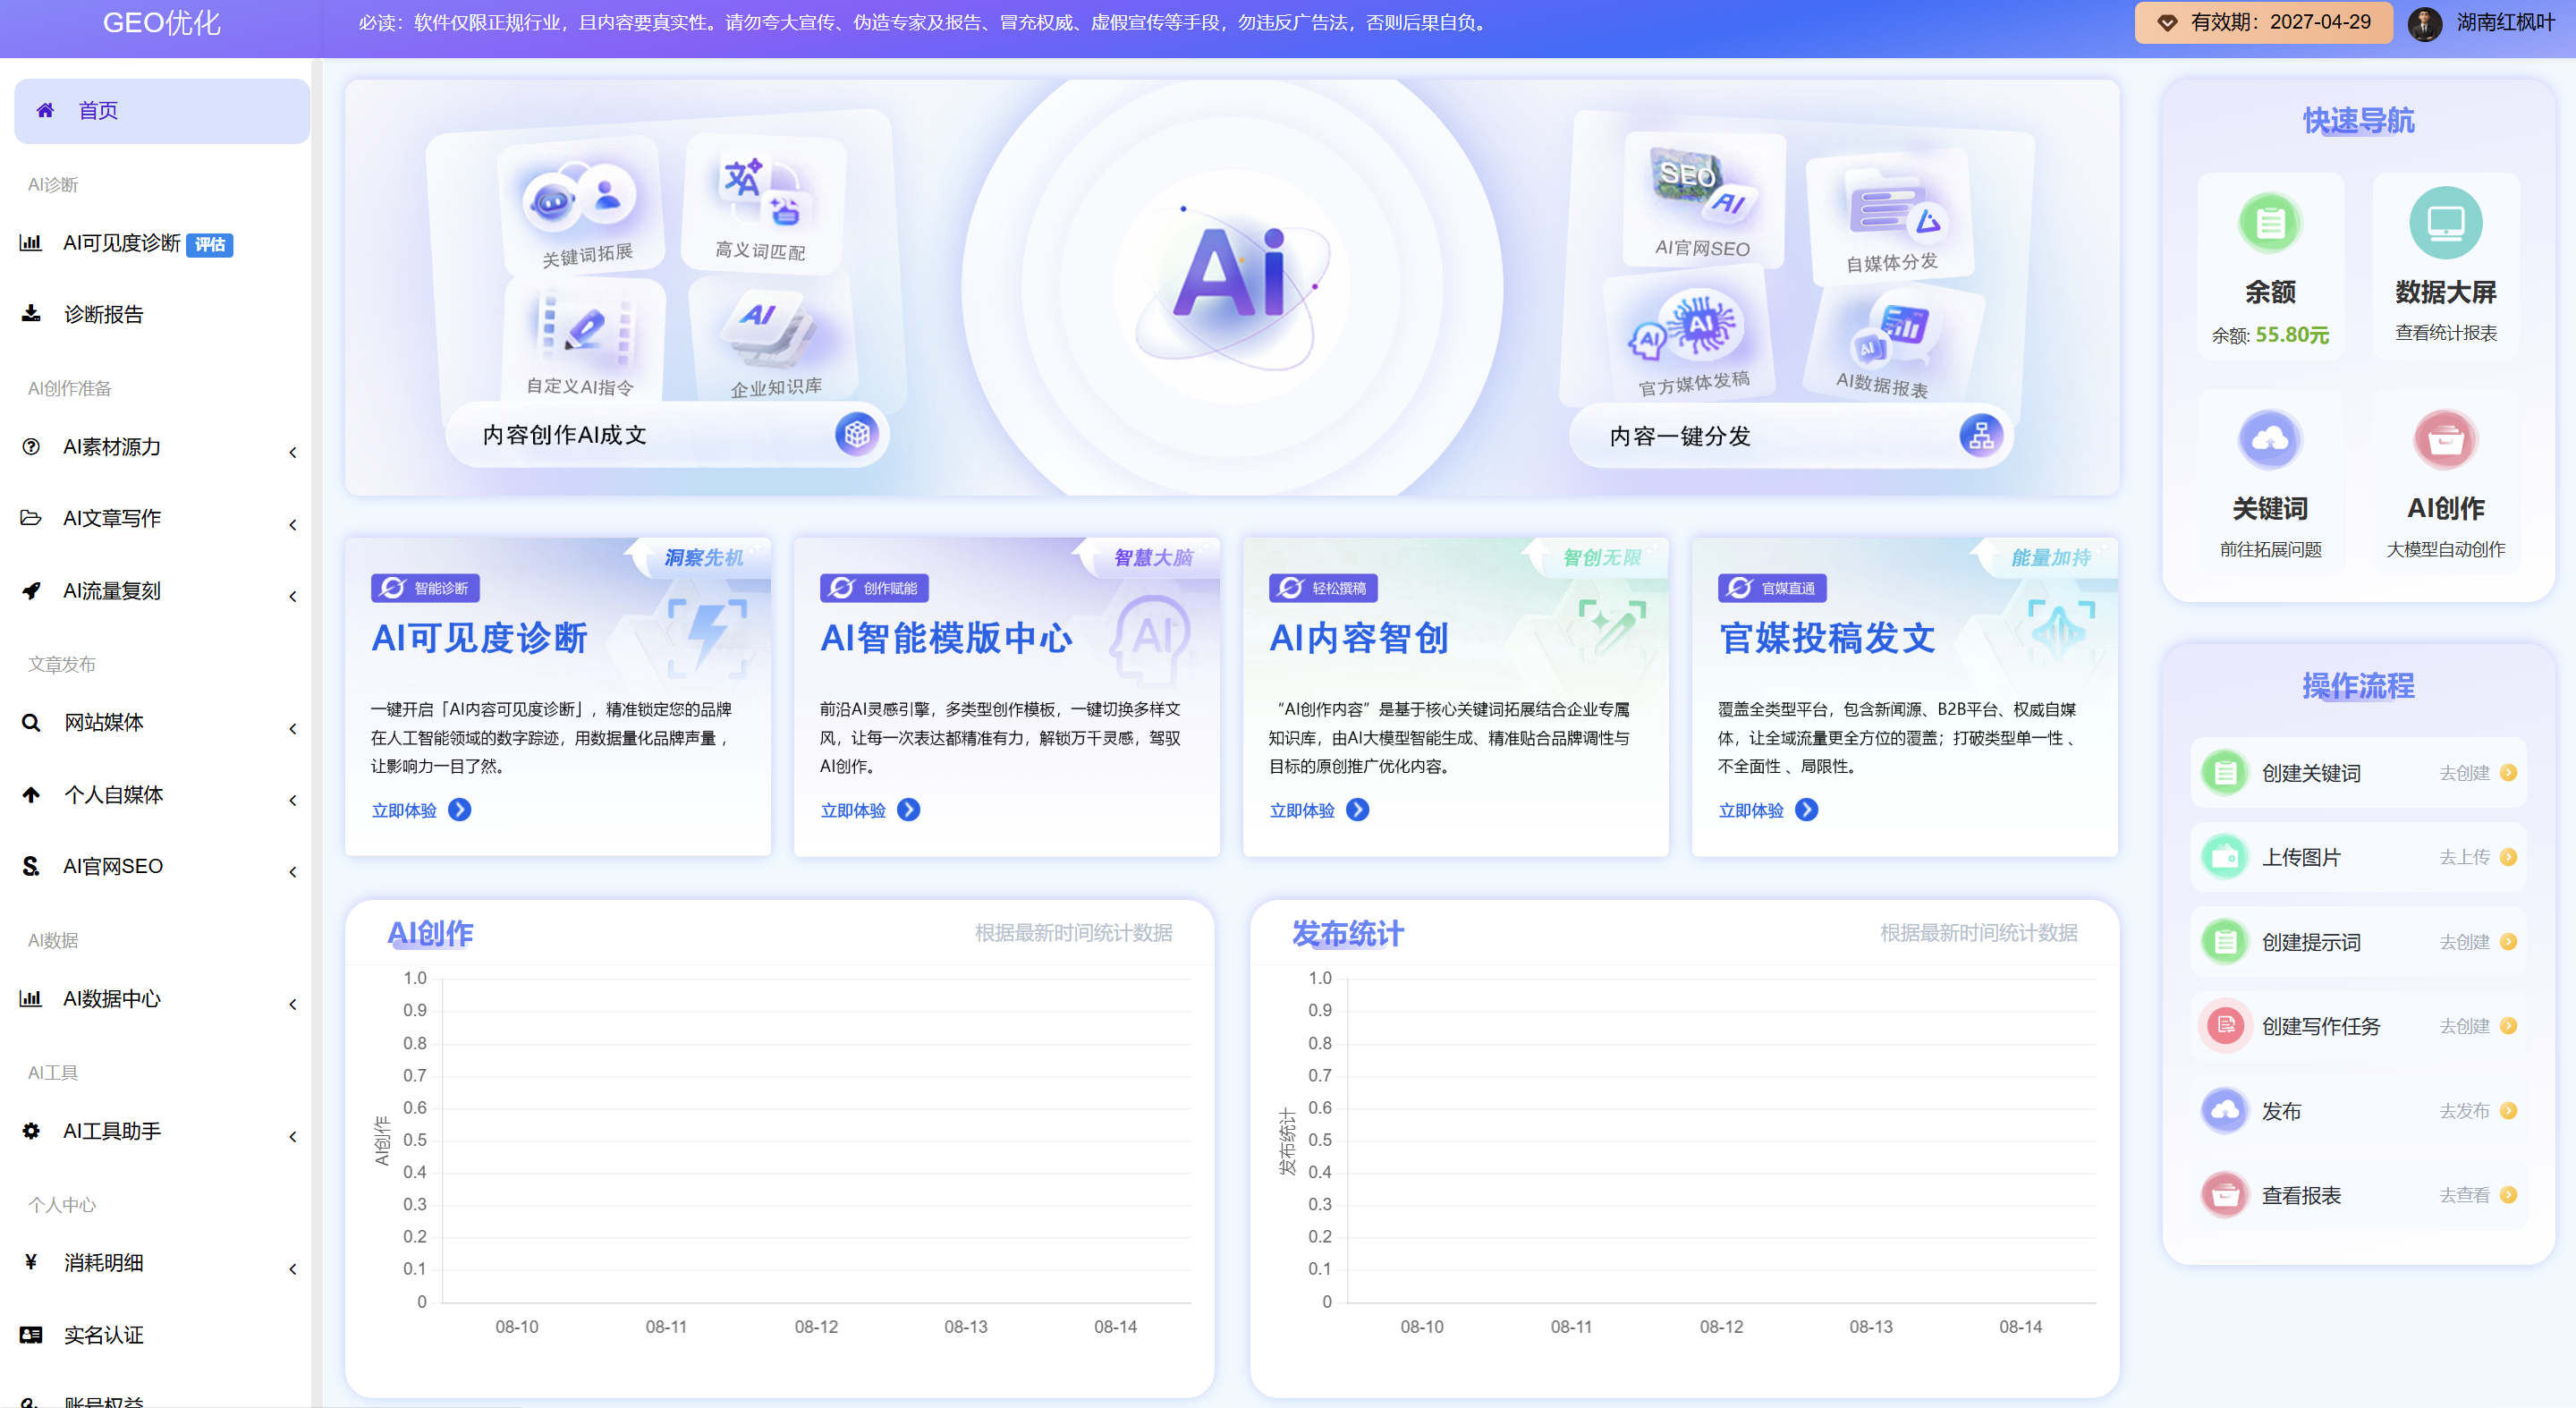Open 实名认证 in the sidebar

tap(162, 1335)
